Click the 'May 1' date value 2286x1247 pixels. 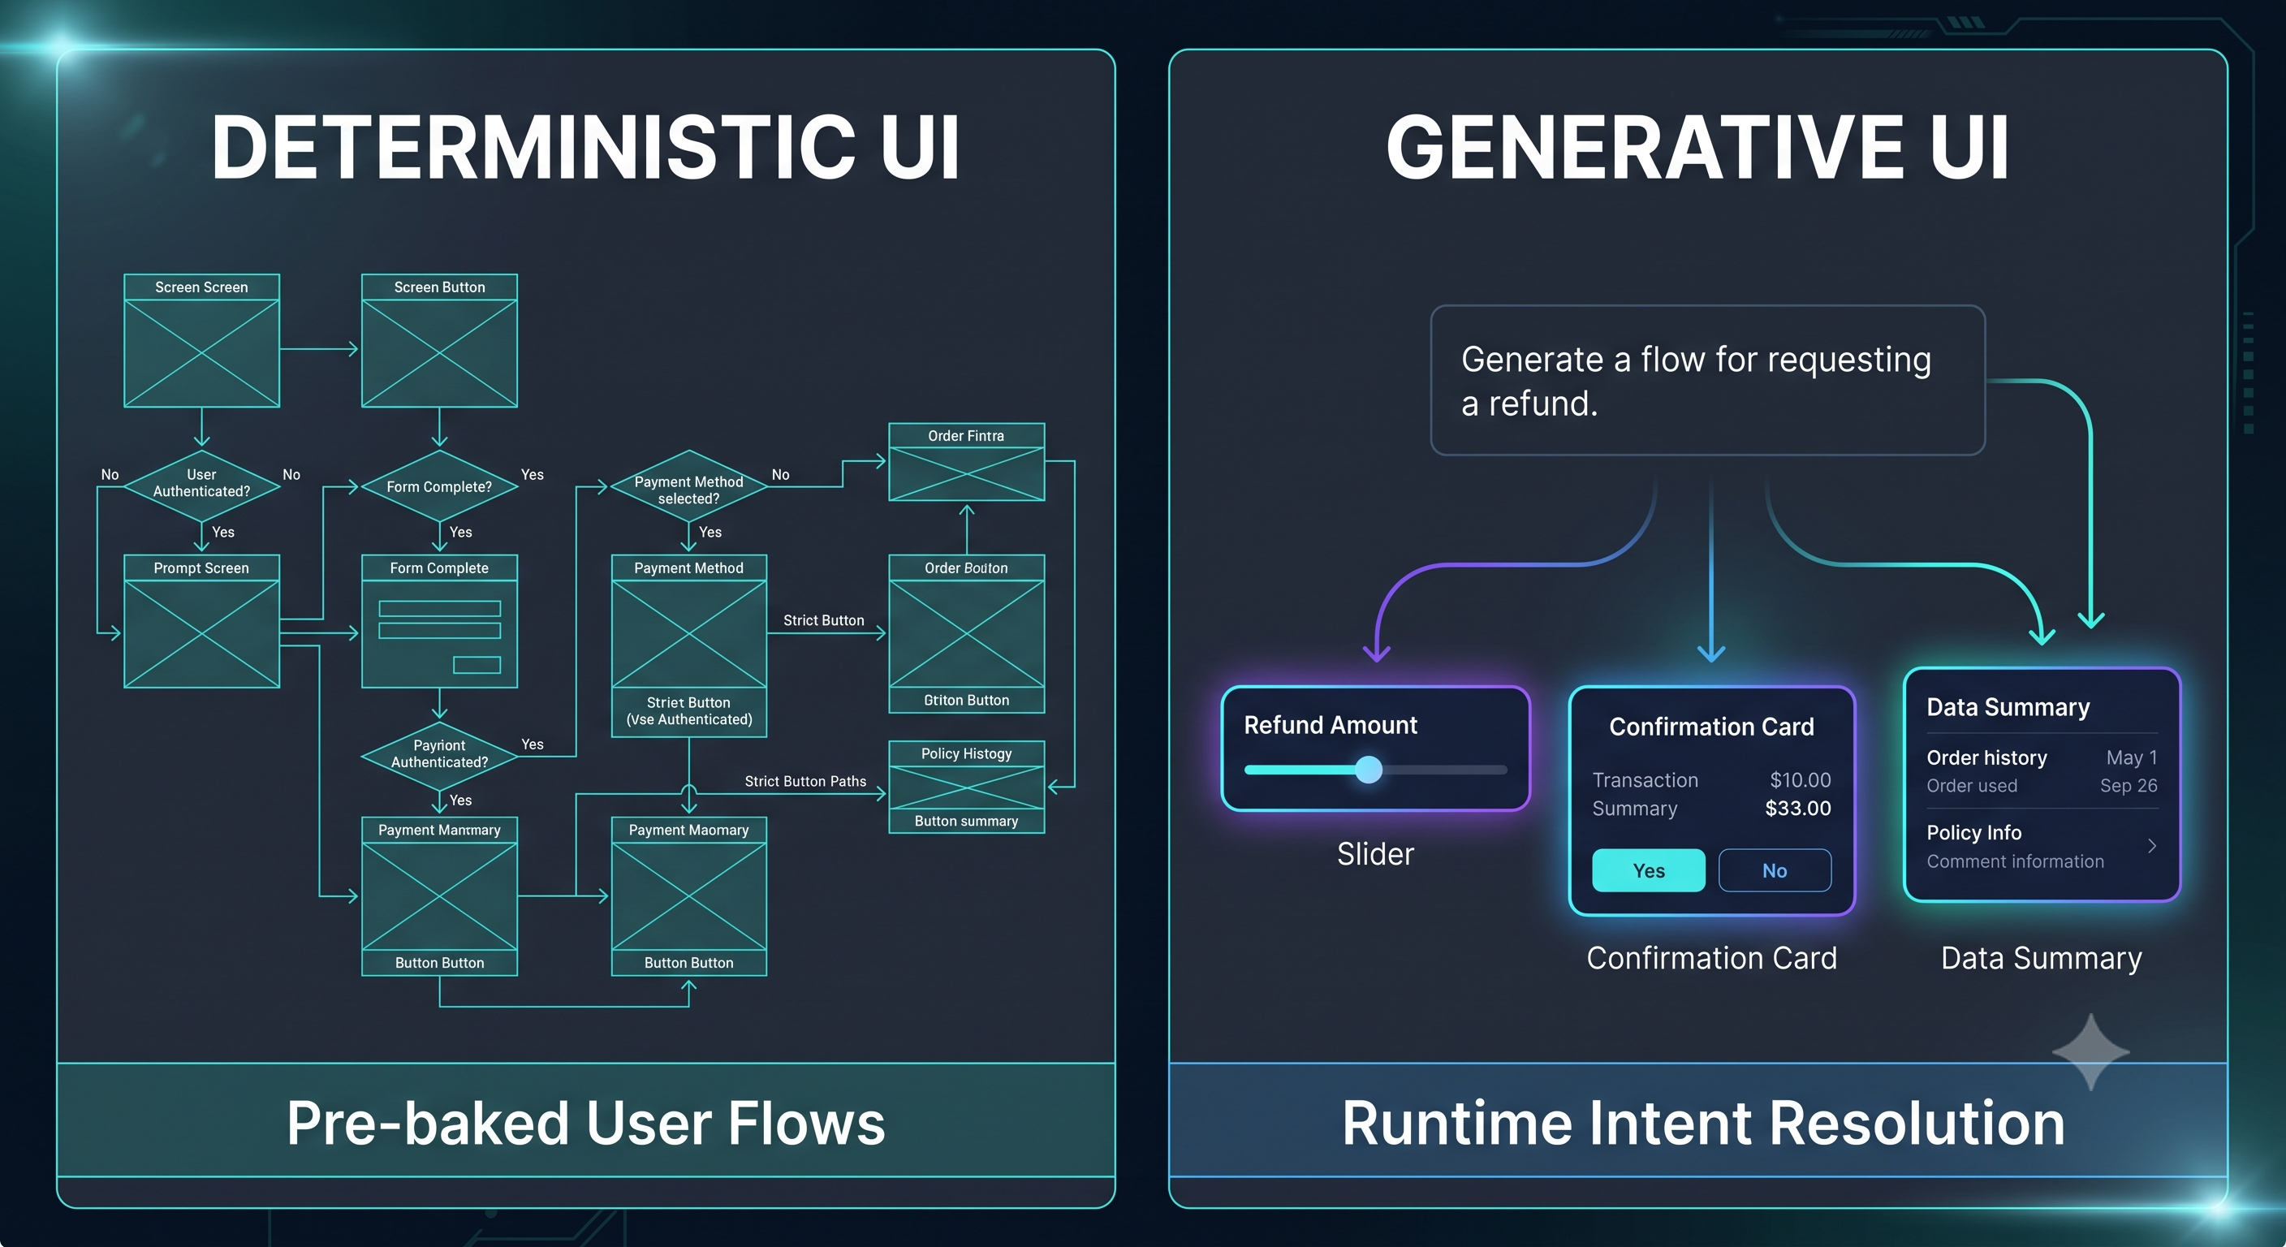click(2132, 757)
